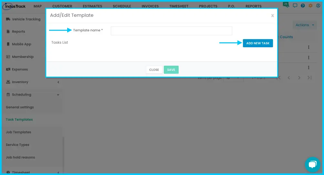The width and height of the screenshot is (324, 175).
Task: Select Job Templates in sidebar
Action: point(18,132)
